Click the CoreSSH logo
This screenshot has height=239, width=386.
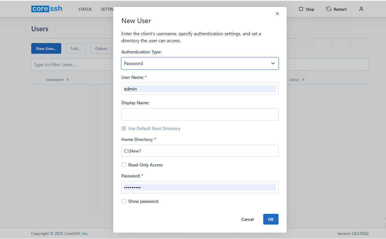point(47,9)
